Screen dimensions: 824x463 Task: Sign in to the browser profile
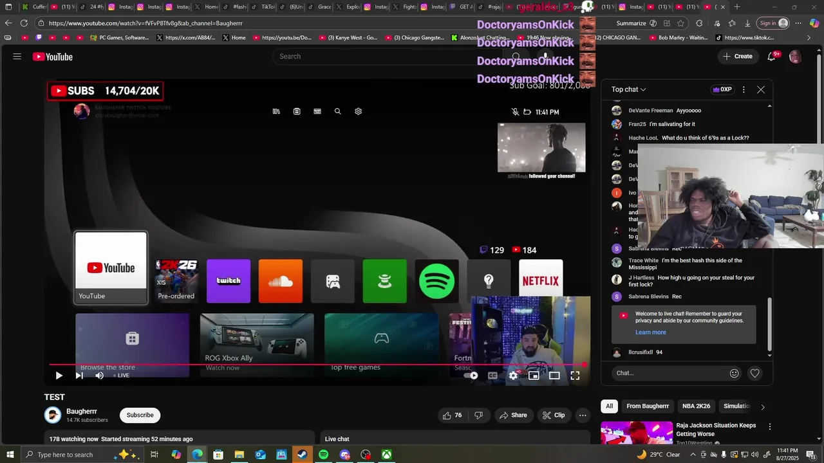click(773, 23)
